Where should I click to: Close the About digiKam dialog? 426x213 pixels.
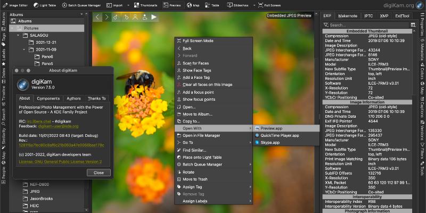pyautogui.click(x=99, y=173)
